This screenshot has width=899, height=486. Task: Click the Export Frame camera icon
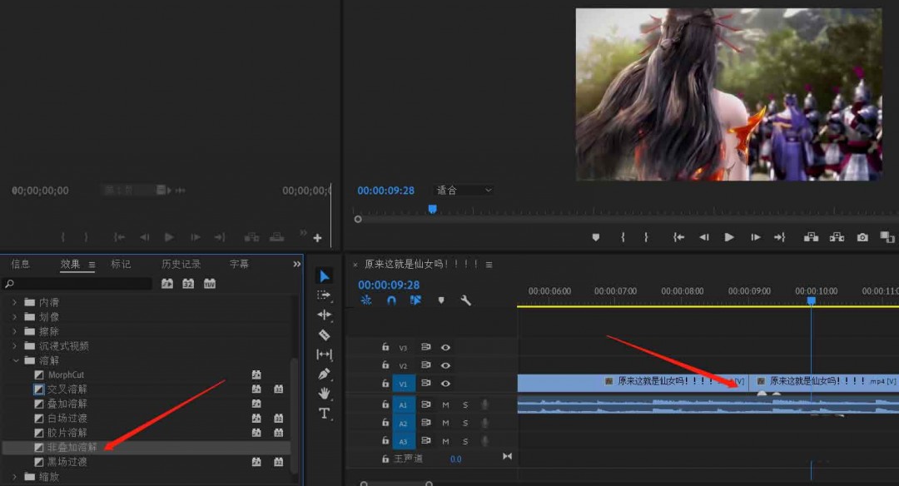[862, 237]
